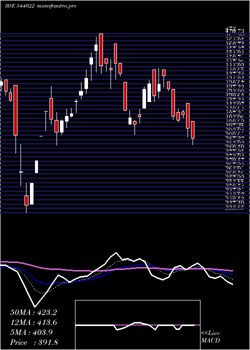Open the MACD inset chart box
This screenshot has width=250, height=350.
tap(137, 325)
